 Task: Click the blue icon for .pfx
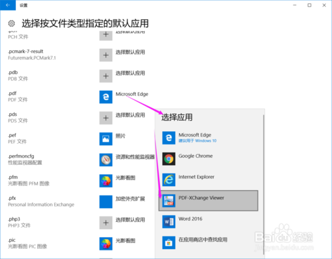(106, 202)
